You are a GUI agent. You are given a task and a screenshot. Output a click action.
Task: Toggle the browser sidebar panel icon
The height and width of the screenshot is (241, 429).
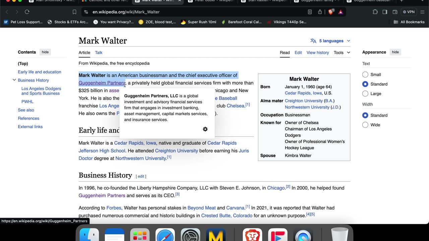385,12
